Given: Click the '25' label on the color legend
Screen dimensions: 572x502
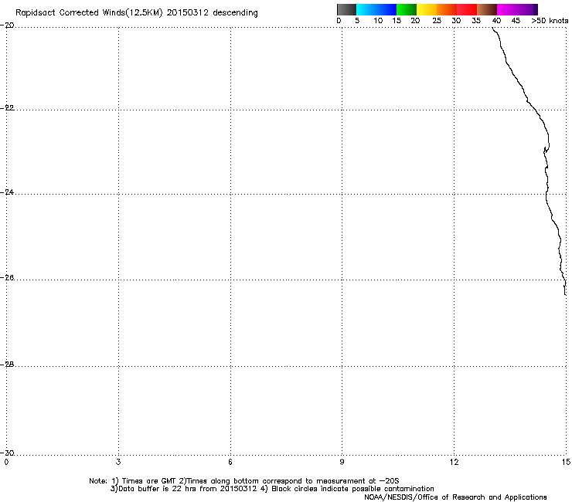Looking at the screenshot, I should coord(437,21).
